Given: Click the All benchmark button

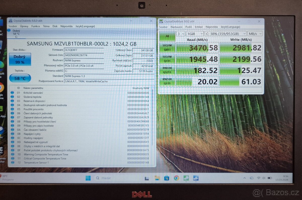Looking at the screenshot, I should coord(167,36).
